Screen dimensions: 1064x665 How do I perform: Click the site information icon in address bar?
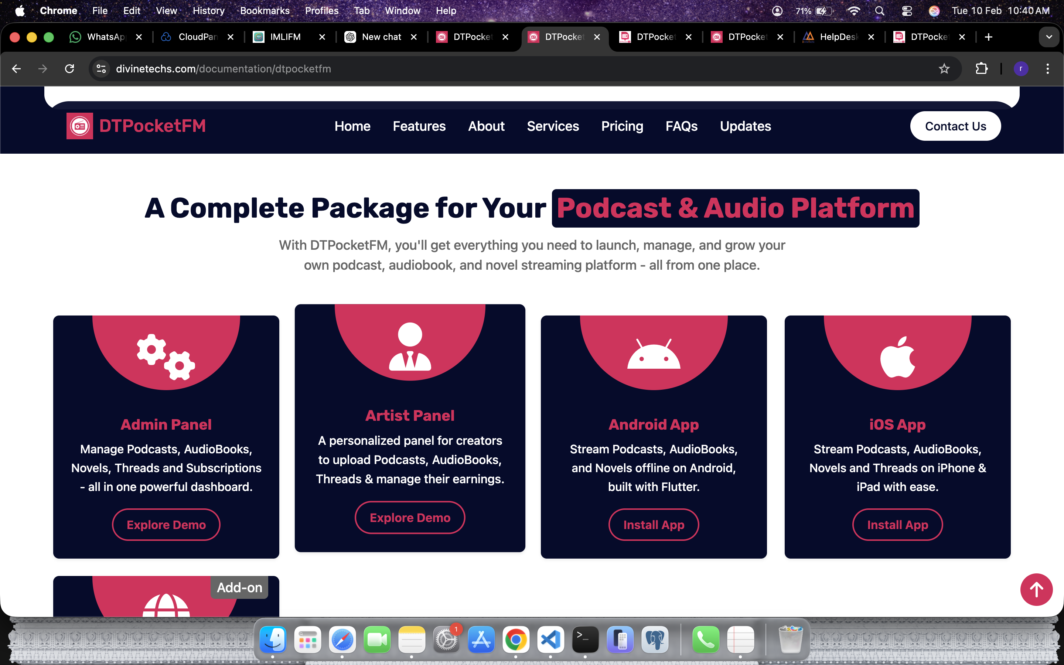[101, 69]
